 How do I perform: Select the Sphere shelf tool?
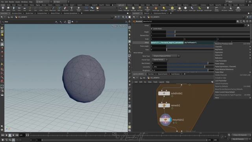8,9
